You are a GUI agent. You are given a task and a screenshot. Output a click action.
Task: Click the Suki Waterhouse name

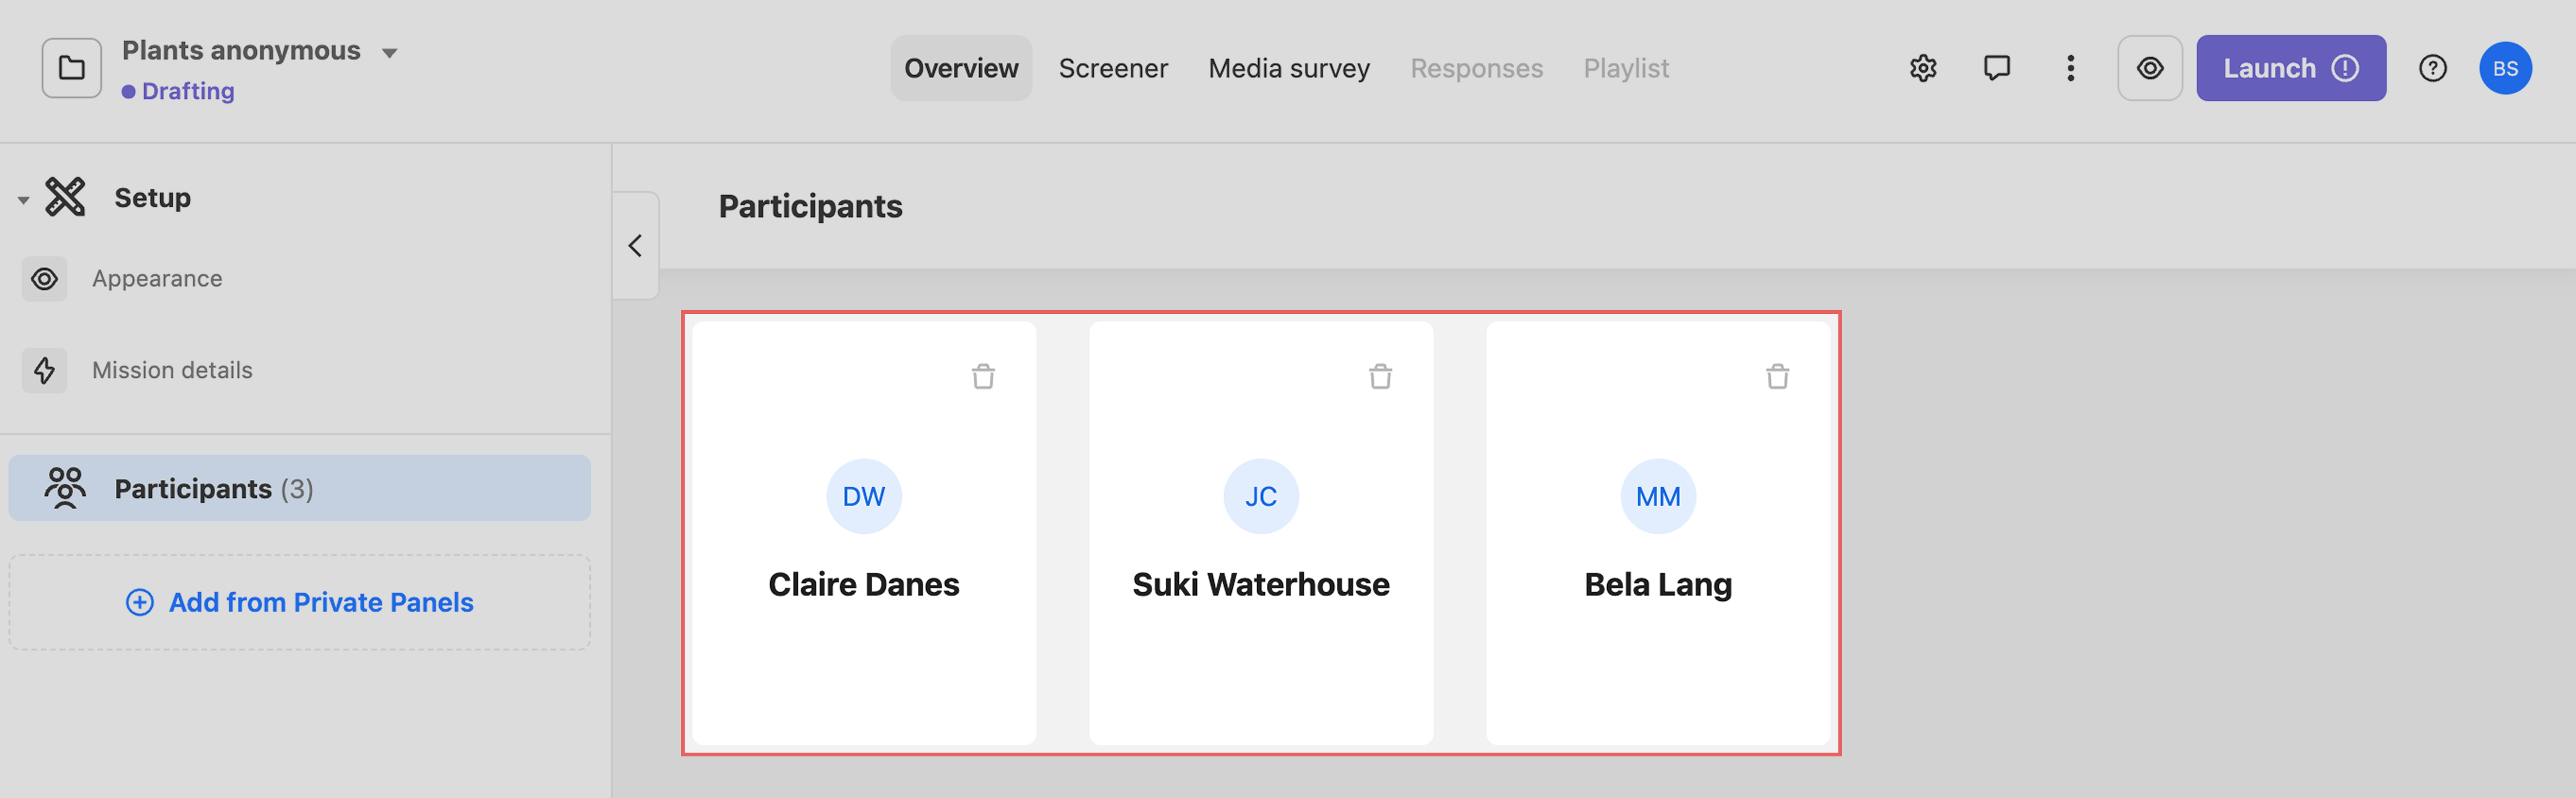(1260, 584)
